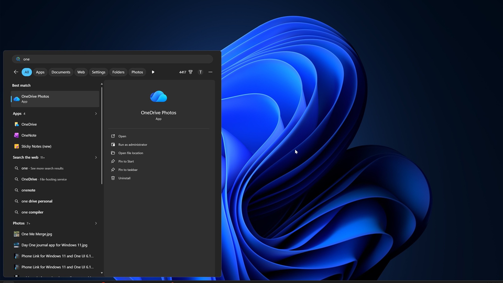Switch to the Documents filter tab
This screenshot has height=283, width=503.
61,72
